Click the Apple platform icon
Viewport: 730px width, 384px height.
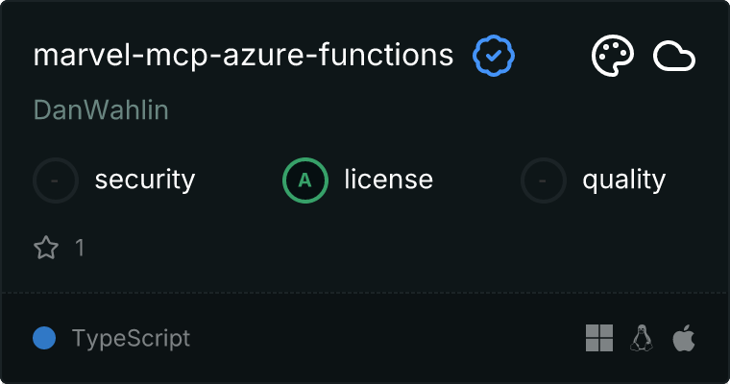(683, 338)
